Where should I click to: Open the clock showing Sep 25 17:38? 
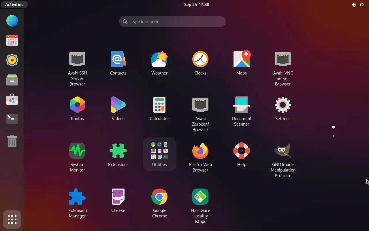(197, 4)
